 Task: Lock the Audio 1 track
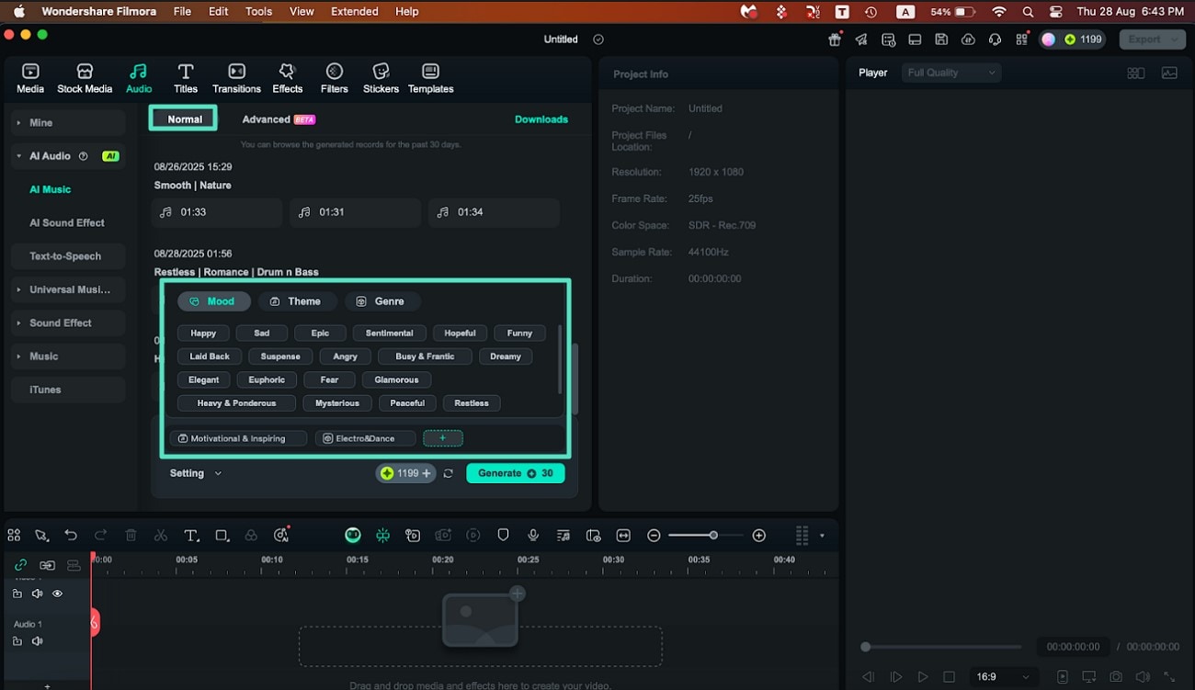[17, 641]
